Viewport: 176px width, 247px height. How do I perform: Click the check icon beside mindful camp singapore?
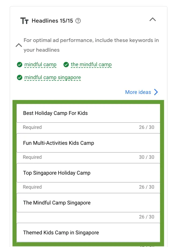20,77
